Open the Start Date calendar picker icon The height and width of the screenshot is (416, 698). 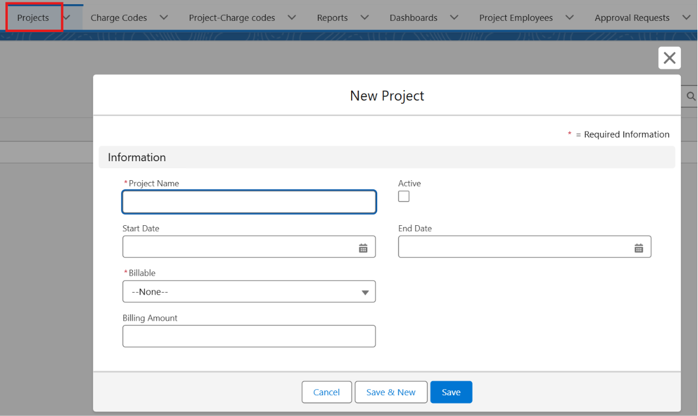coord(364,248)
